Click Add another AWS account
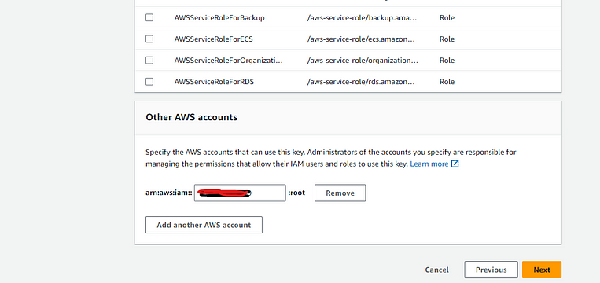 (204, 225)
